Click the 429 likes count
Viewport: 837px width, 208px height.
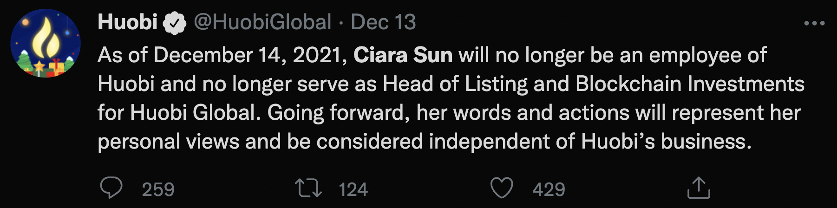549,189
